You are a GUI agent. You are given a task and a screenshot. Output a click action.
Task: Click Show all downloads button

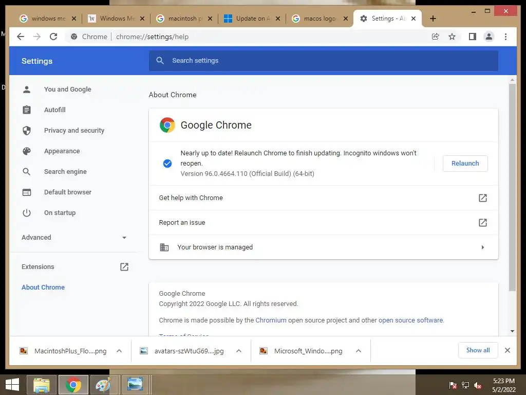(x=478, y=350)
